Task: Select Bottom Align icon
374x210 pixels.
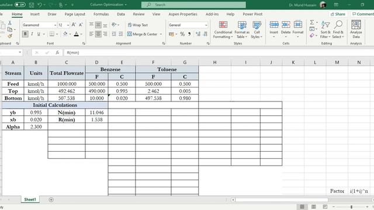Action: (x=105, y=24)
